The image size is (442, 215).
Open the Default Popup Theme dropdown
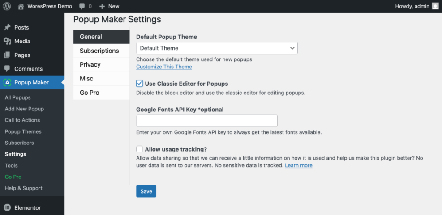217,48
